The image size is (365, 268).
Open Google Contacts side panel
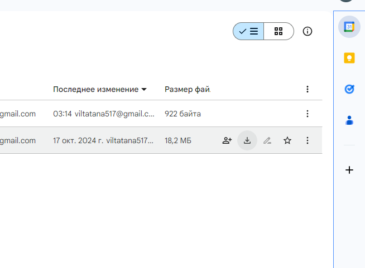pos(349,120)
